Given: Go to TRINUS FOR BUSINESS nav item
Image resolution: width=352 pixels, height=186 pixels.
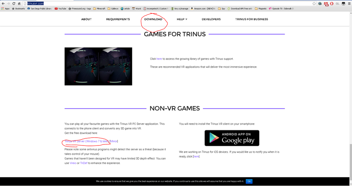Looking at the screenshot, I should point(251,19).
